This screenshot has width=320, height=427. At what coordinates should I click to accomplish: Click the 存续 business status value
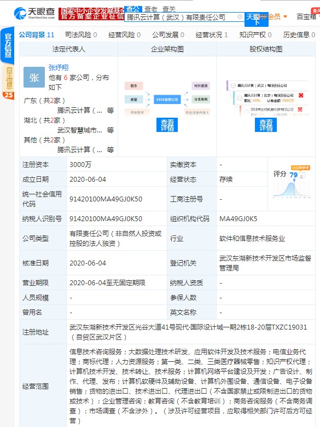(x=226, y=180)
